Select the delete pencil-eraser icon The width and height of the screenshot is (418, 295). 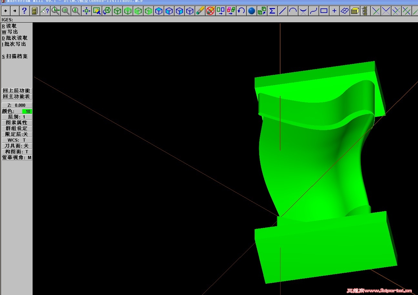[x=200, y=11]
